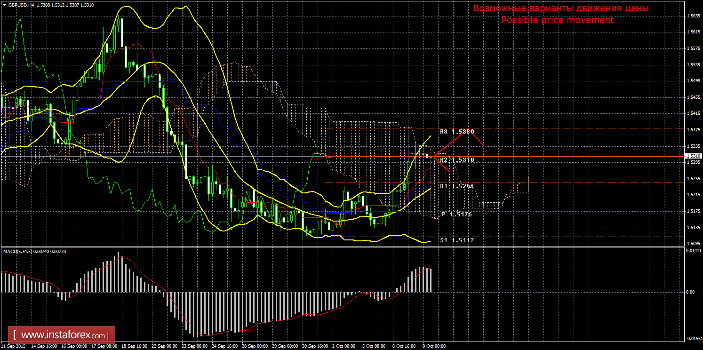703x350 pixels.
Task: Click the 5 Oct 08:00 time marker
Action: [x=374, y=347]
